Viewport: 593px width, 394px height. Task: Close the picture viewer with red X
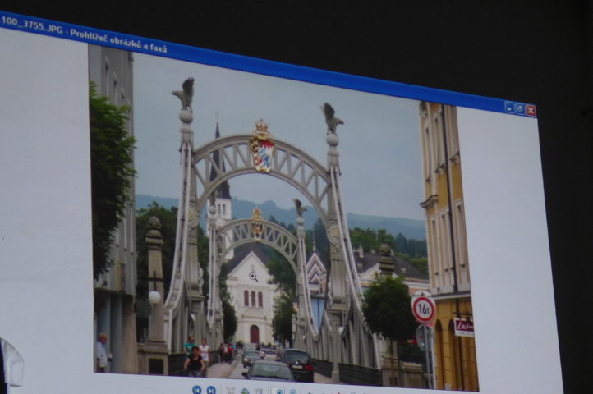[531, 111]
